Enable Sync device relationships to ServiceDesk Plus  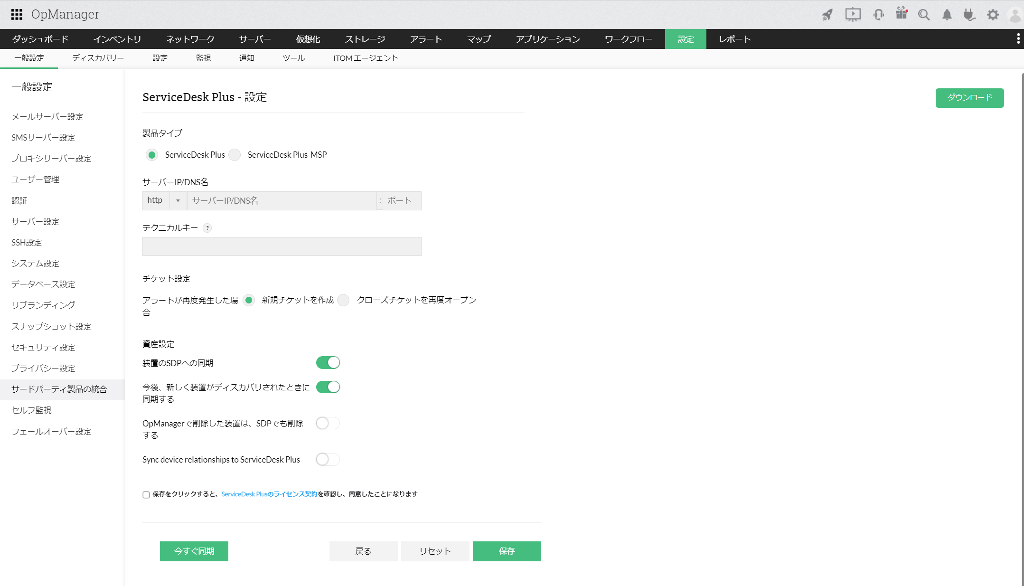click(x=328, y=460)
